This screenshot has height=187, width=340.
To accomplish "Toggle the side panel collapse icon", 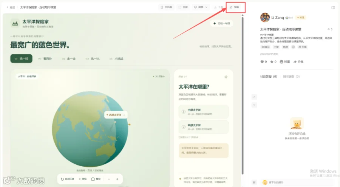I will (x=333, y=8).
